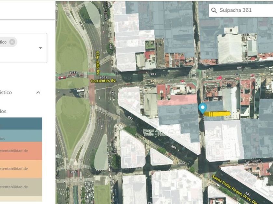
Task: Remove the selected chip with the X icon
Action: (12, 42)
